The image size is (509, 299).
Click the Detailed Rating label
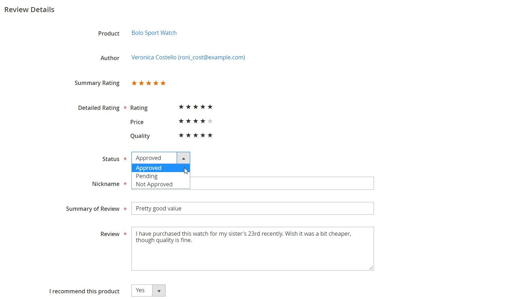99,108
